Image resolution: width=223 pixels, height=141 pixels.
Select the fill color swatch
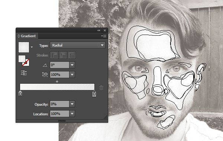[22, 59]
